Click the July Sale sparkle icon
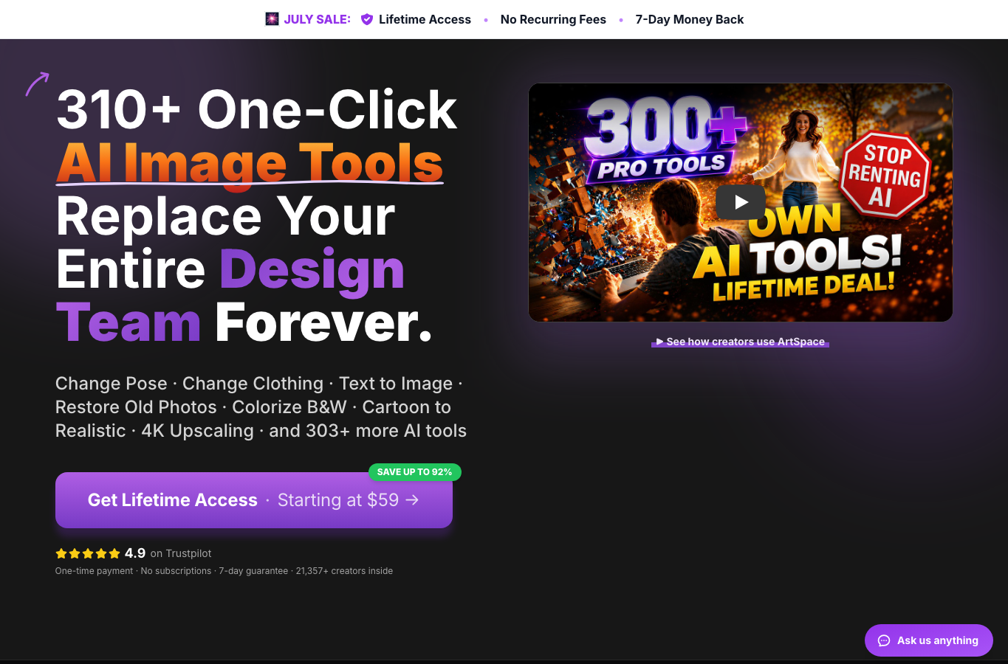This screenshot has height=664, width=1008. pyautogui.click(x=272, y=19)
